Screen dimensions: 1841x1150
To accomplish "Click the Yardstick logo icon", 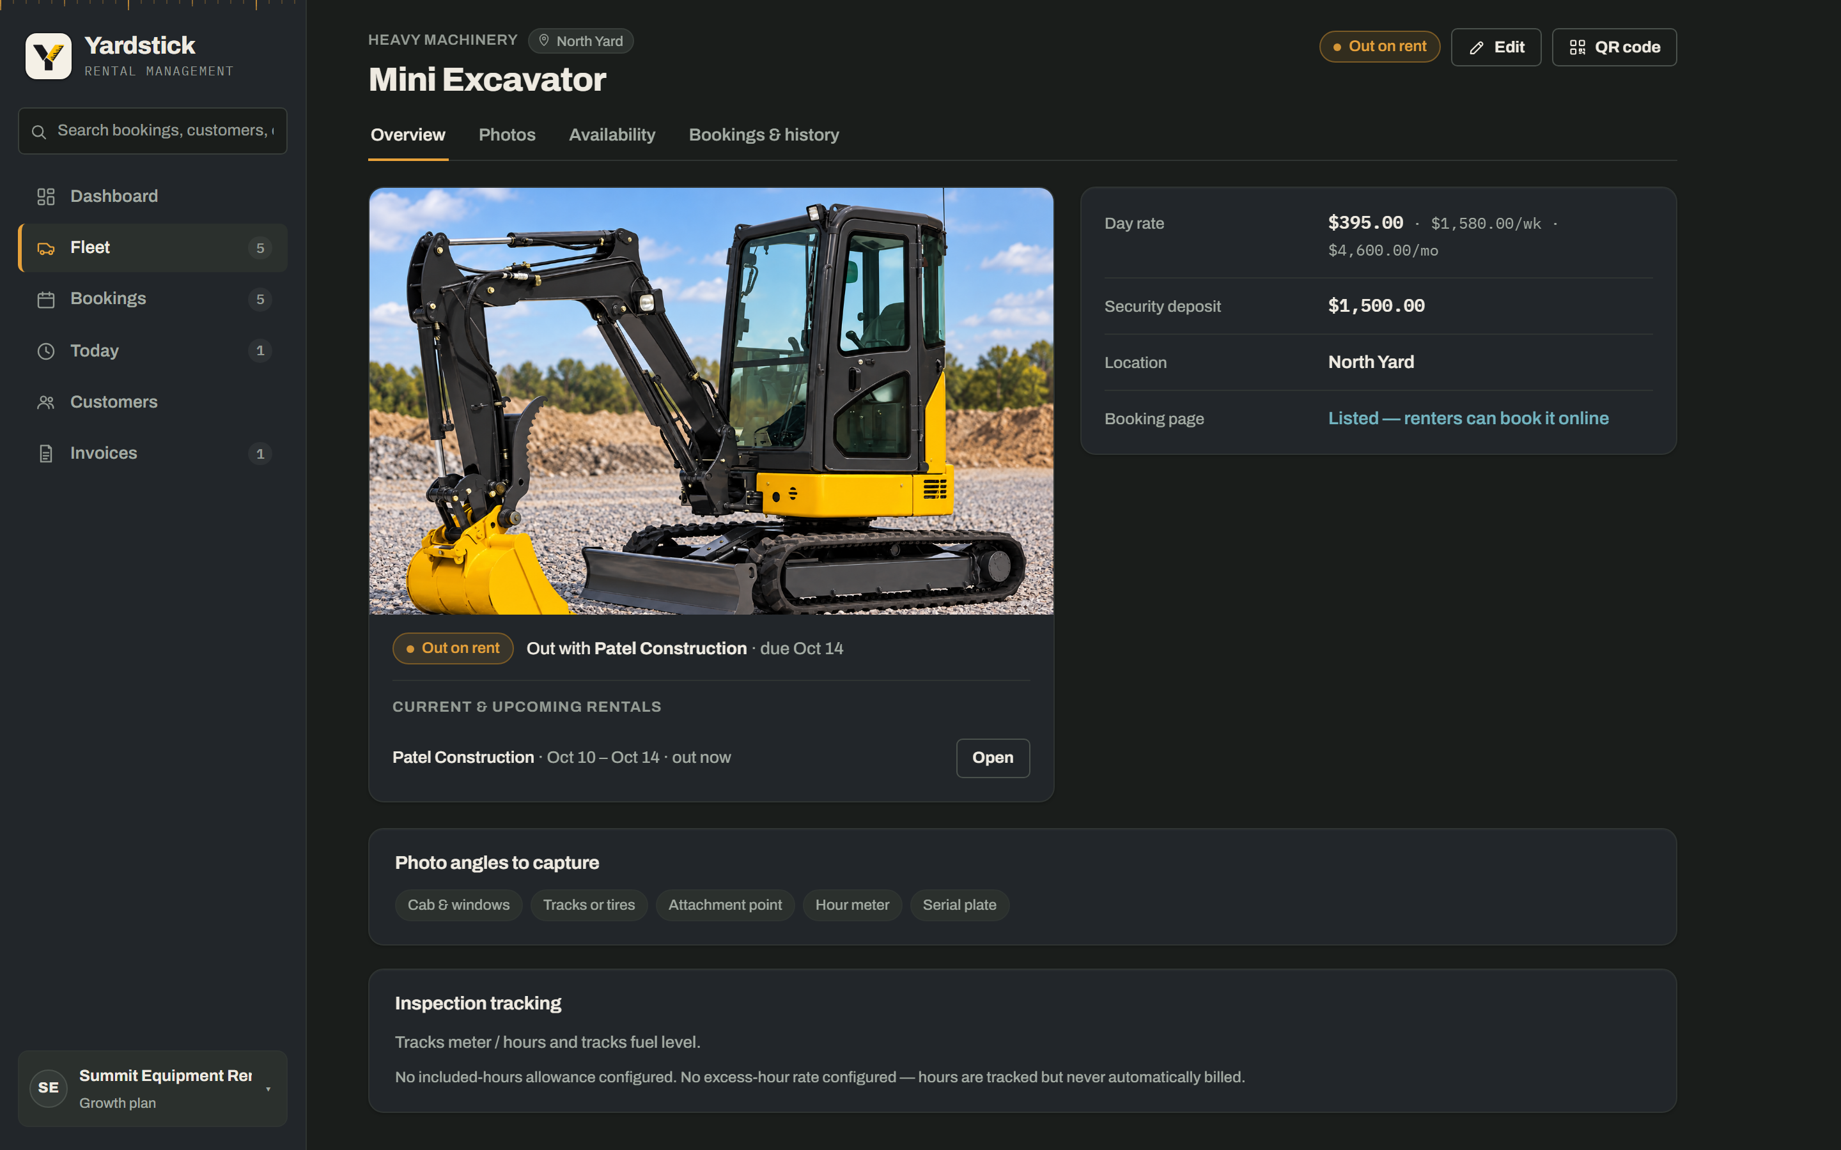I will click(x=48, y=56).
